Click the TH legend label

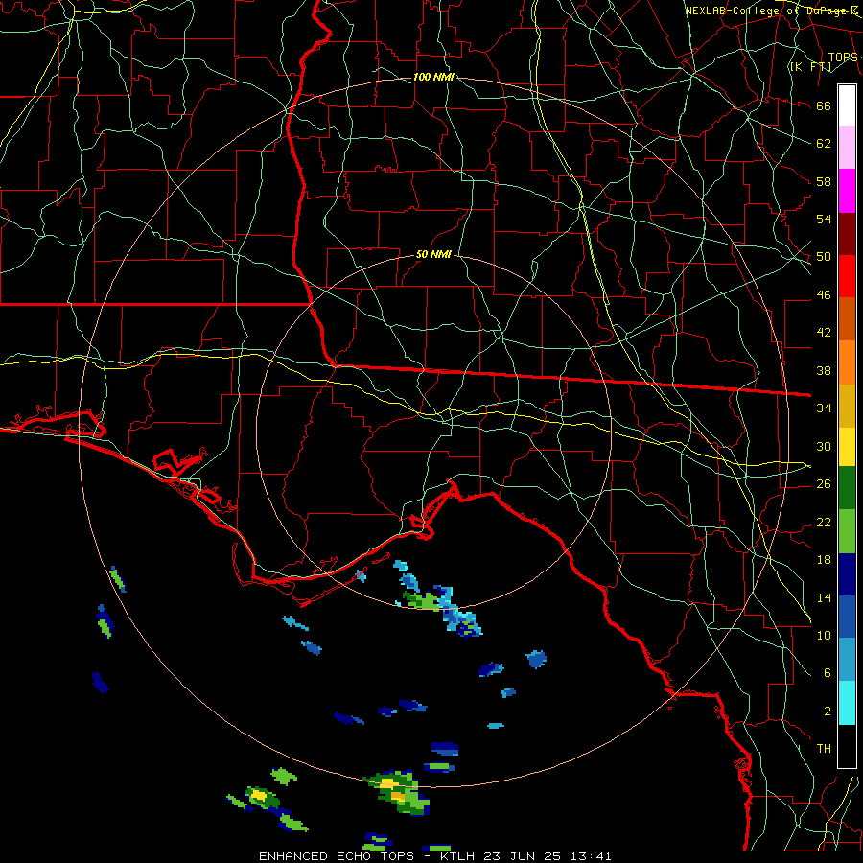pyautogui.click(x=824, y=748)
